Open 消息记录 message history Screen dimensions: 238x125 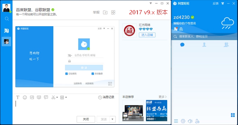pos(106,97)
